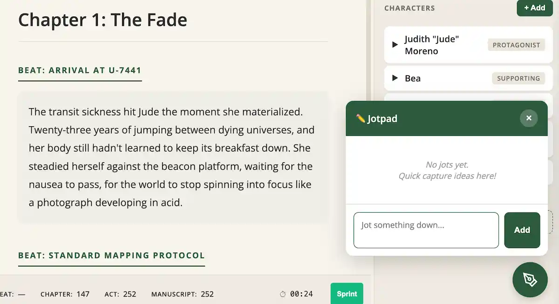Open the pen nib floating action button
The image size is (559, 304).
pos(530,280)
